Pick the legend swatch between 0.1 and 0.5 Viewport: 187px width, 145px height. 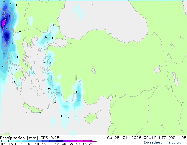click(5, 141)
